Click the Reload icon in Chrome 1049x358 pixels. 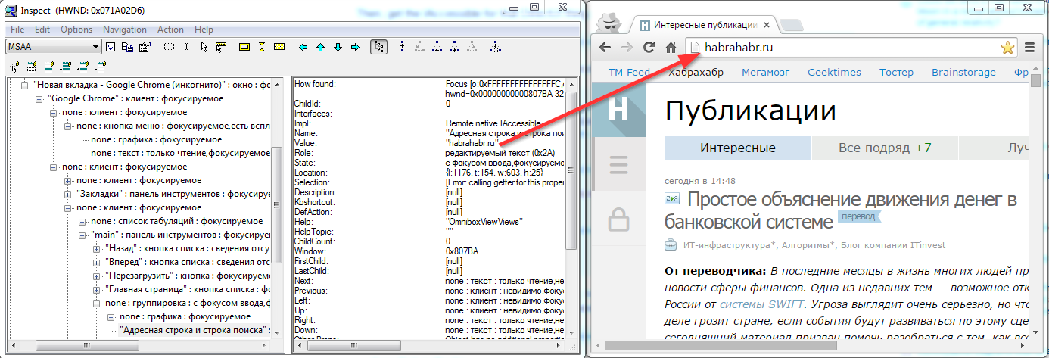649,47
